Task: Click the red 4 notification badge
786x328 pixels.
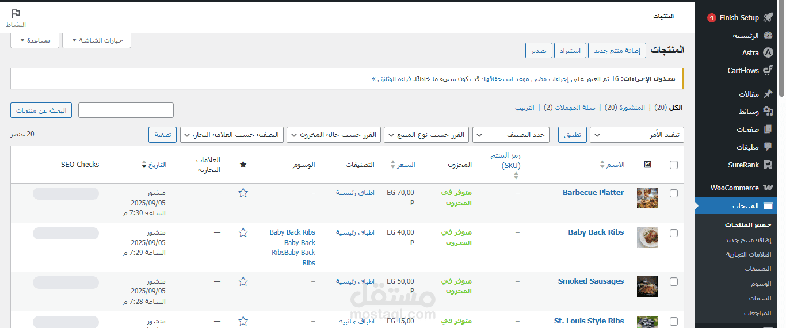Action: pyautogui.click(x=712, y=18)
